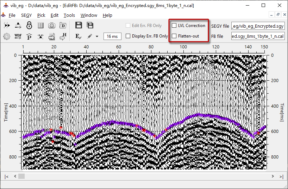Click the application icon in the menu bar
Image resolution: width=288 pixels, height=189 pixels.
tap(3, 15)
